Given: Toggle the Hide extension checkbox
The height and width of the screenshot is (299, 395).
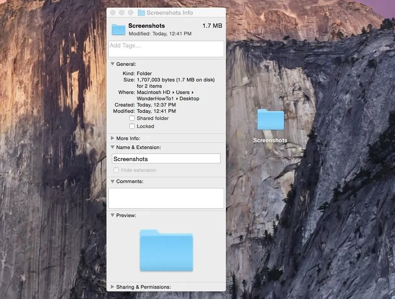Looking at the screenshot, I should coord(116,170).
